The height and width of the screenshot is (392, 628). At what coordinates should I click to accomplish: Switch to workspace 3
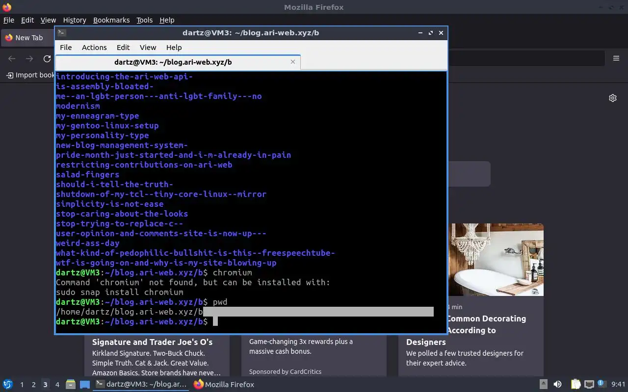pyautogui.click(x=45, y=385)
